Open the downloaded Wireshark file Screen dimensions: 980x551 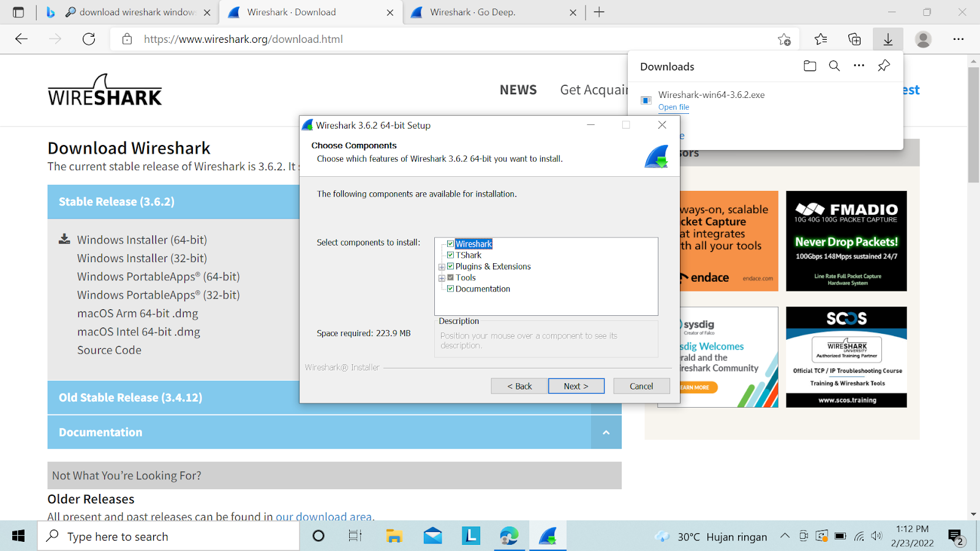(674, 107)
